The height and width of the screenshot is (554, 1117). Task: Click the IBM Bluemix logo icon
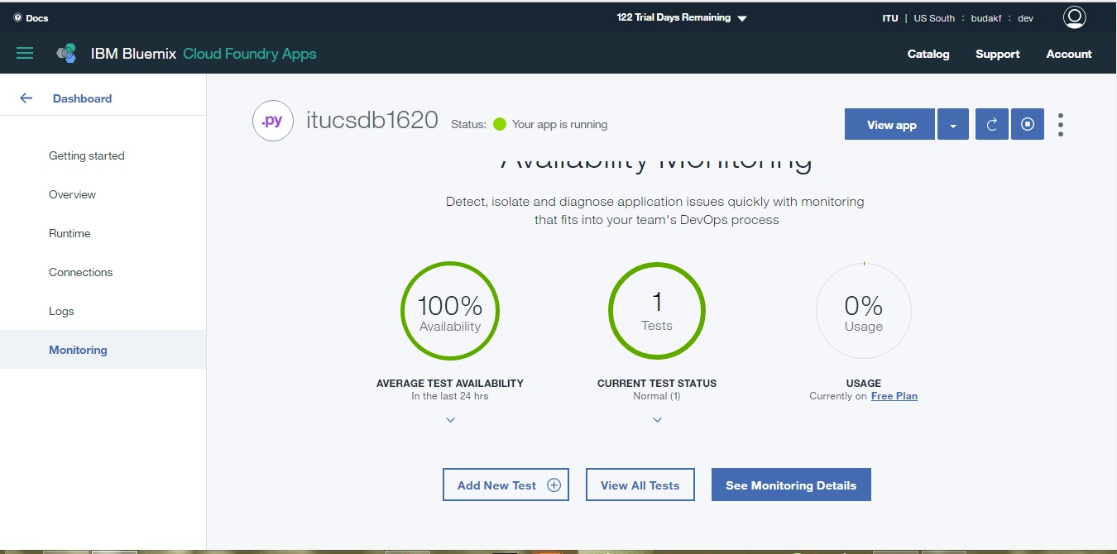tap(66, 54)
